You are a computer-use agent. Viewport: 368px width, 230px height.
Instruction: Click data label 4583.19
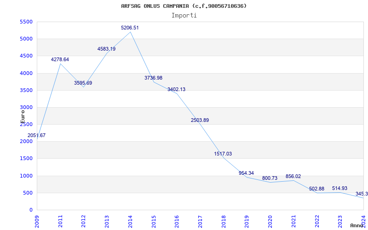tap(107, 49)
